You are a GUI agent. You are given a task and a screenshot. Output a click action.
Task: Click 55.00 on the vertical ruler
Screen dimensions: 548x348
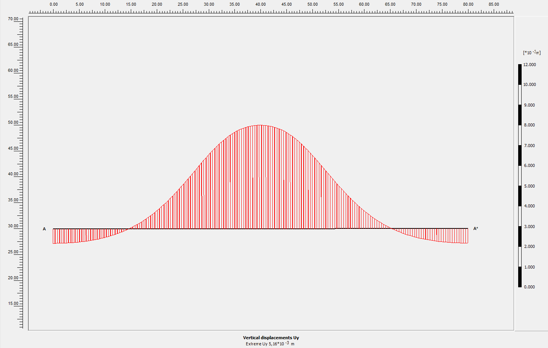(x=13, y=96)
